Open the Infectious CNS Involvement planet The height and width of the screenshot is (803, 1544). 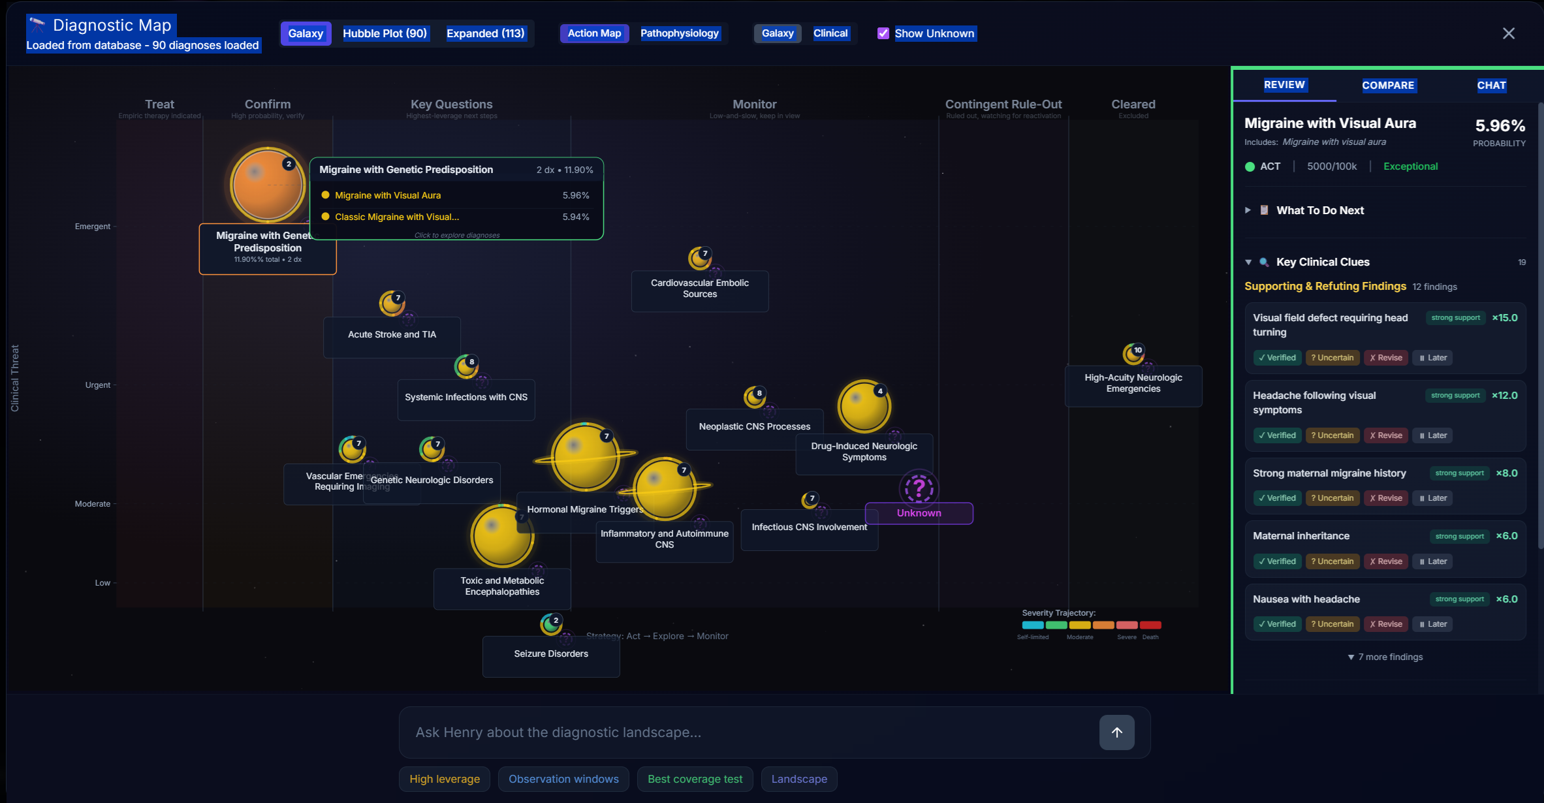coord(810,501)
